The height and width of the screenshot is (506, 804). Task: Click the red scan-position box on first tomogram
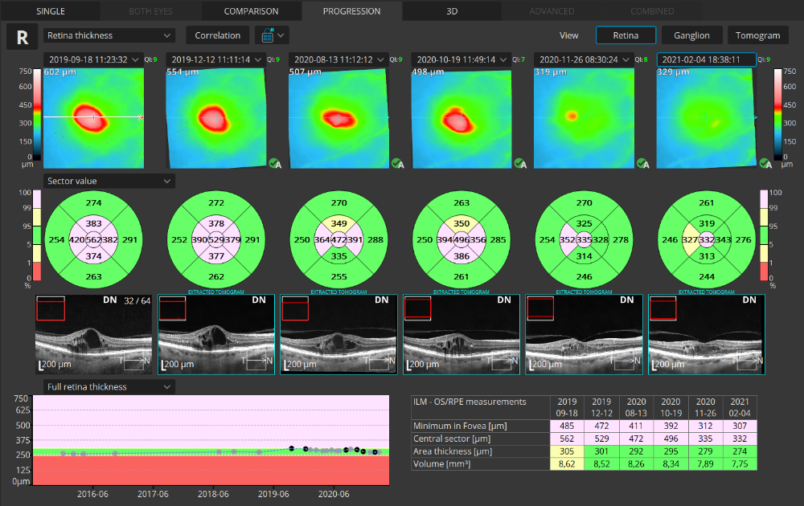[x=51, y=308]
